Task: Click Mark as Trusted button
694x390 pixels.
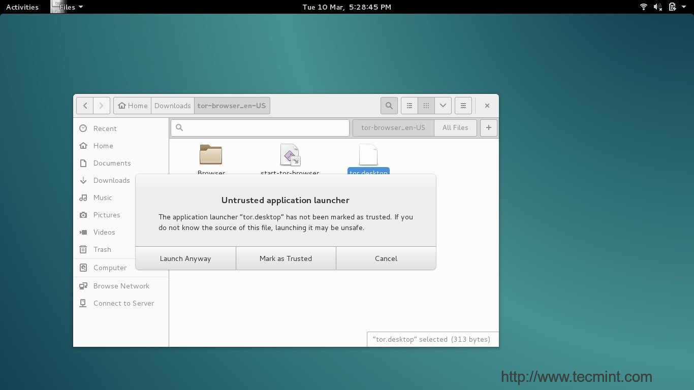Action: point(286,258)
